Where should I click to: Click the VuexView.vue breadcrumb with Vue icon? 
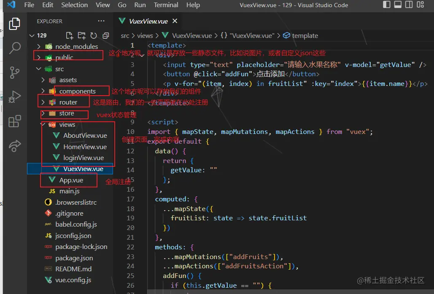pyautogui.click(x=187, y=36)
